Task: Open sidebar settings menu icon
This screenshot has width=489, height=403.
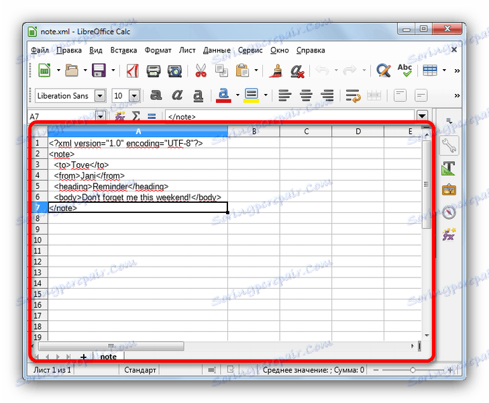Action: (449, 120)
